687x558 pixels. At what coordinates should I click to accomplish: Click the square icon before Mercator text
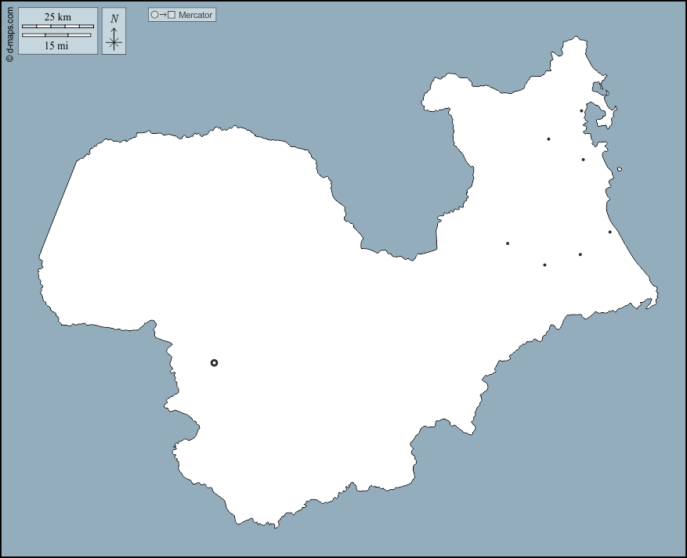point(172,15)
